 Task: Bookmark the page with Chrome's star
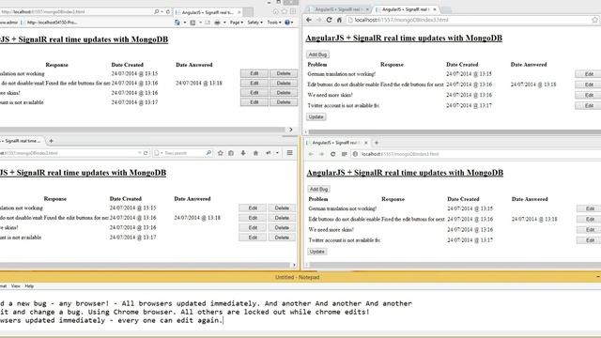594,20
